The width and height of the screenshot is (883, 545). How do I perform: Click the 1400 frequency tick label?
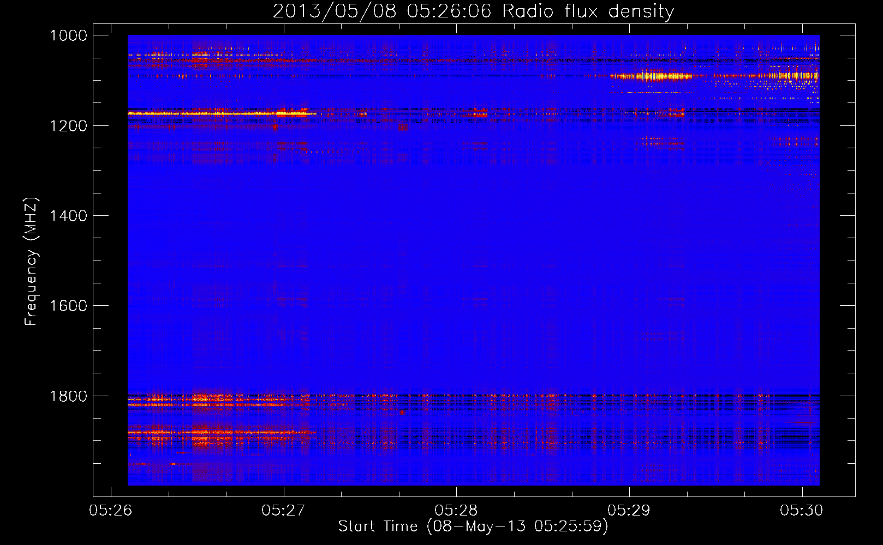pos(68,216)
